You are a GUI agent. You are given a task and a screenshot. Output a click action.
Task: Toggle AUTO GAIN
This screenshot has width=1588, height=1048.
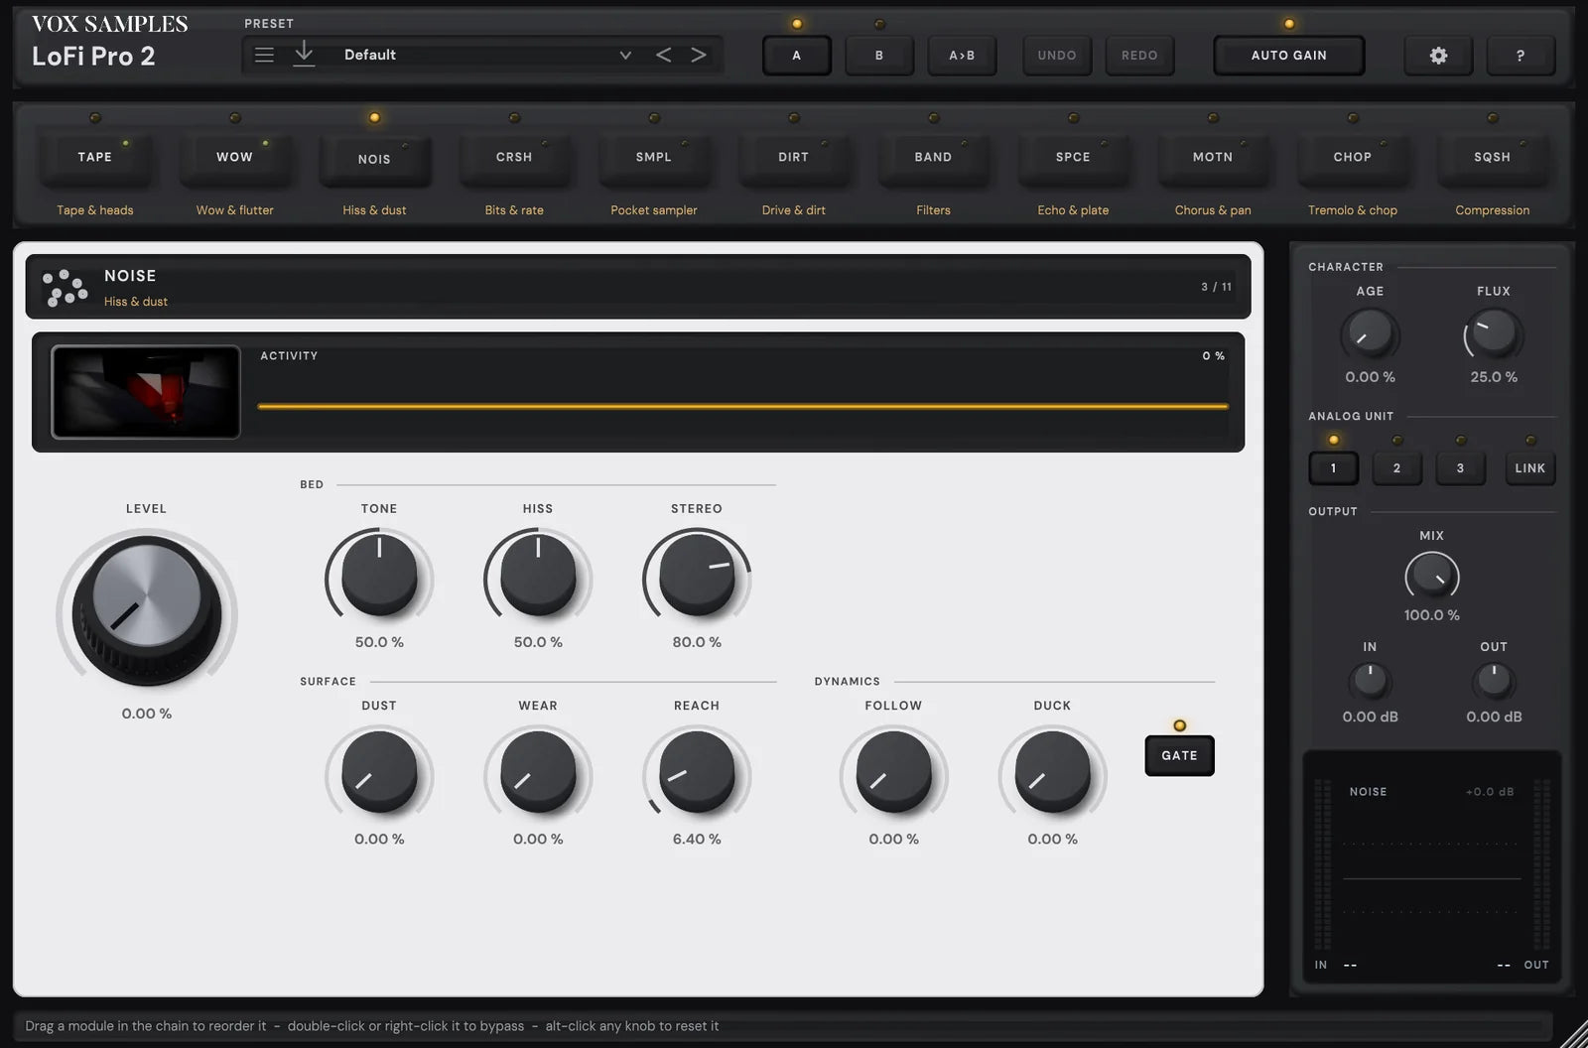(x=1288, y=56)
